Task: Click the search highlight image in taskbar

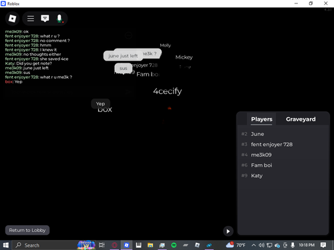Action: coord(86,245)
